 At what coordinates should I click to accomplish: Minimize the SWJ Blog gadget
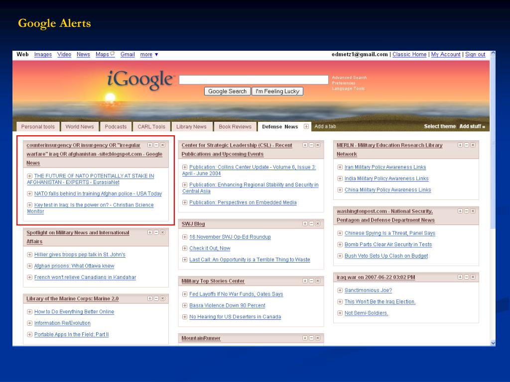point(311,223)
